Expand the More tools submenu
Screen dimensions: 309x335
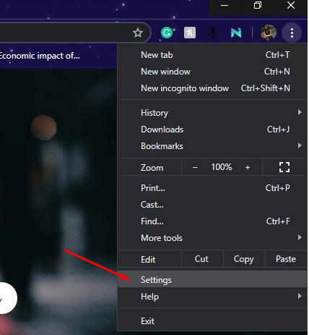[x=212, y=238]
